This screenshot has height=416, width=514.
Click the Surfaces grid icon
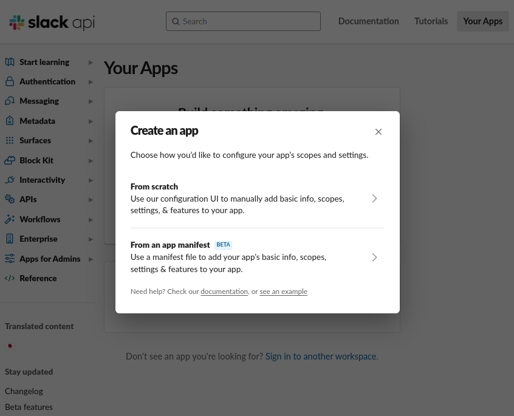[x=10, y=140]
